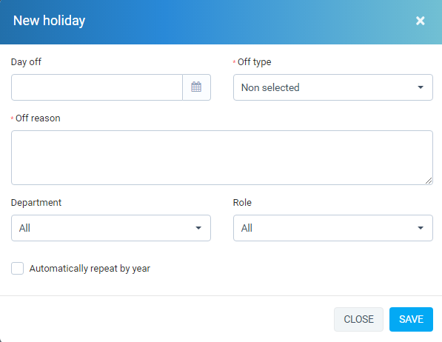The width and height of the screenshot is (442, 342).
Task: Click the Department dropdown caret arrow
Action: [x=198, y=228]
